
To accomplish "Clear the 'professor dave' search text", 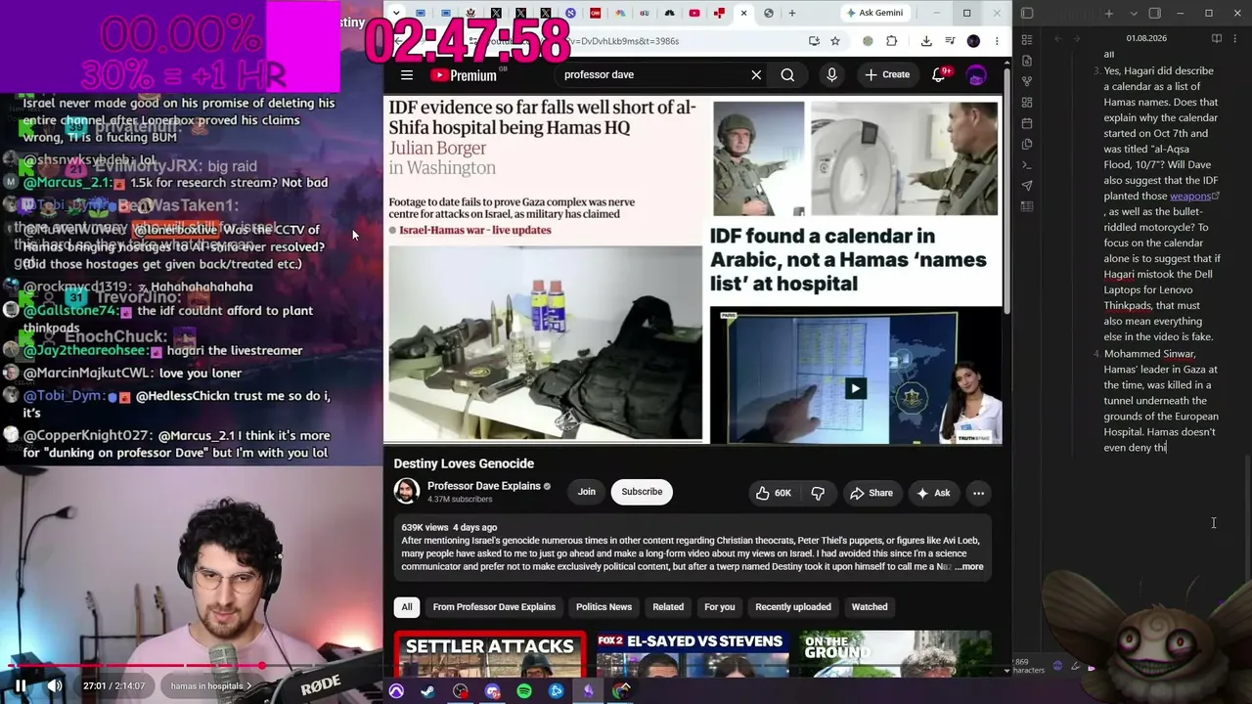I will click(x=756, y=74).
